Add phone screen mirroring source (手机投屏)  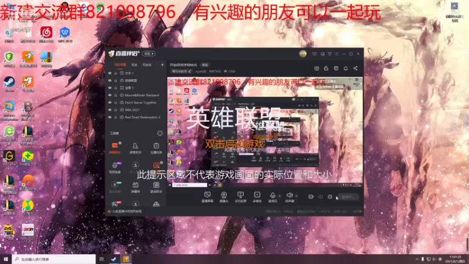click(240, 197)
